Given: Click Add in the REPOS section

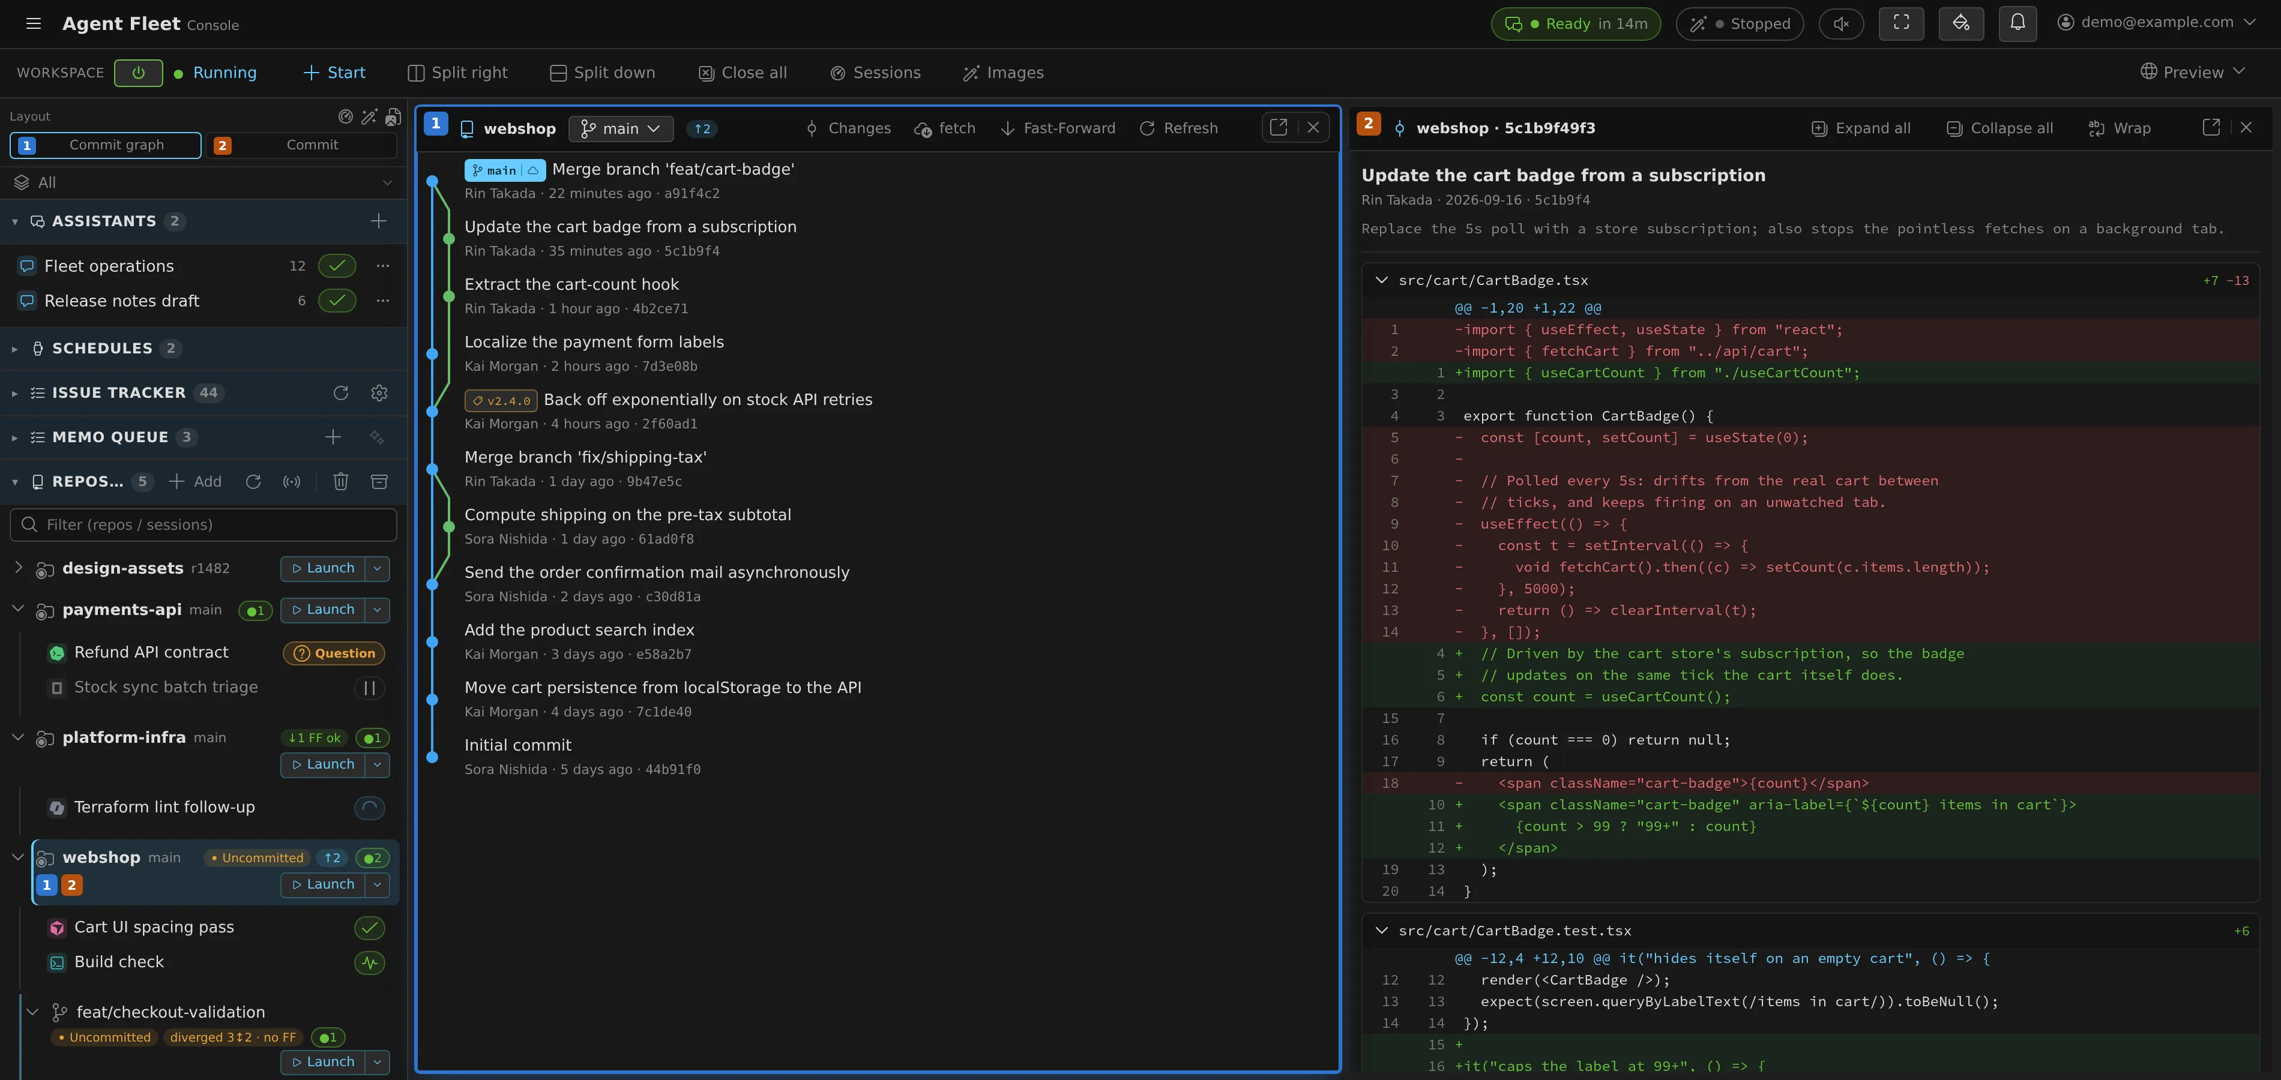Looking at the screenshot, I should click(x=196, y=482).
